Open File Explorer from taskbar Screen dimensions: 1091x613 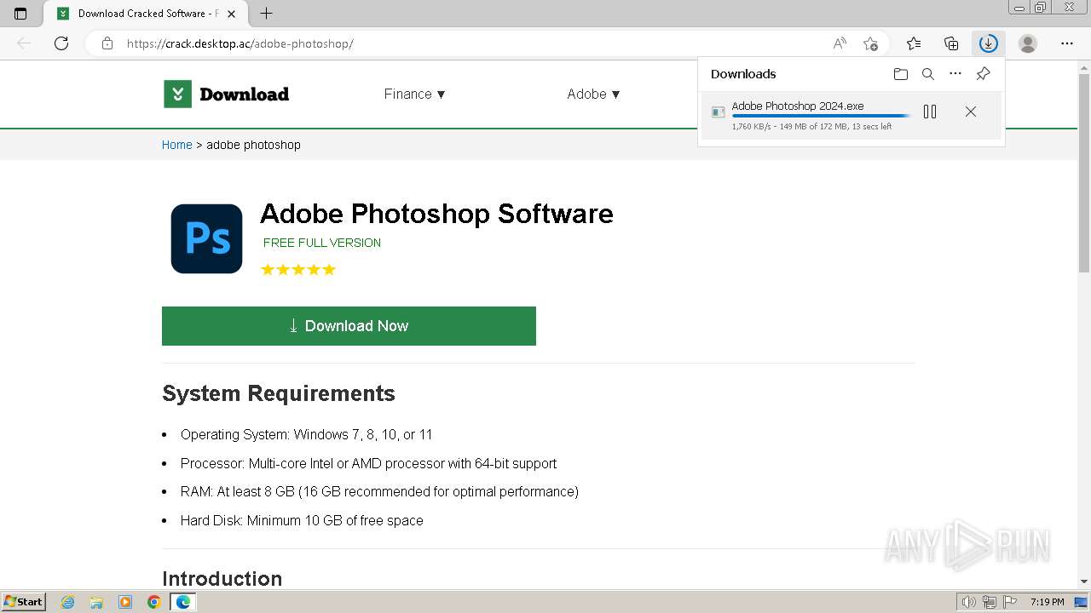[96, 602]
